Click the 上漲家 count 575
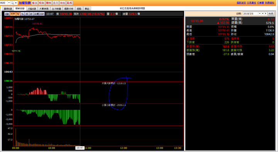The image size is (278, 152). click(x=227, y=38)
